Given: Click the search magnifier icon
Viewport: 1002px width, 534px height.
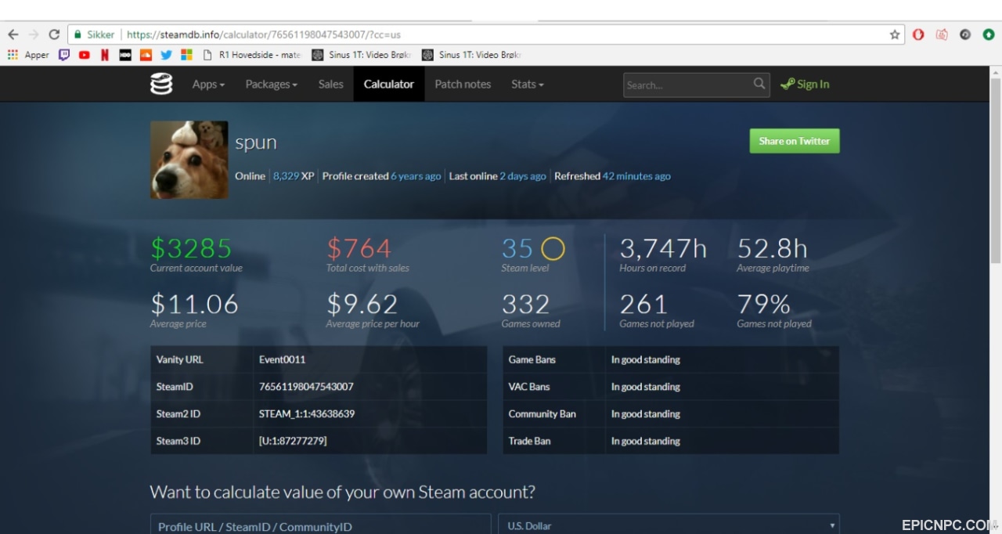Looking at the screenshot, I should [759, 84].
